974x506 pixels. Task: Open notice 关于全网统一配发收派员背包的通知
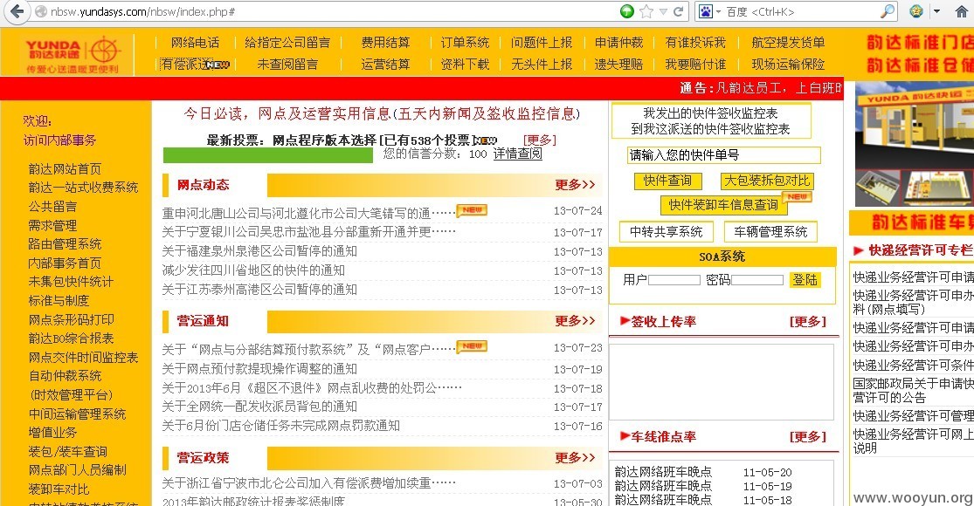(x=259, y=407)
